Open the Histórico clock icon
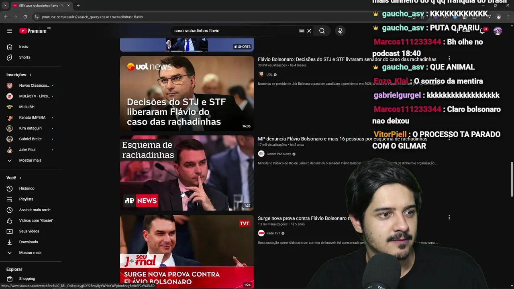Image resolution: width=514 pixels, height=289 pixels. click(x=10, y=188)
